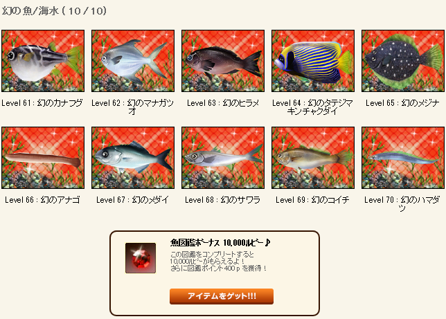Click the Level 61 幻のカナフグ label
Image resolution: width=446 pixels, height=319 pixels.
tap(42, 103)
